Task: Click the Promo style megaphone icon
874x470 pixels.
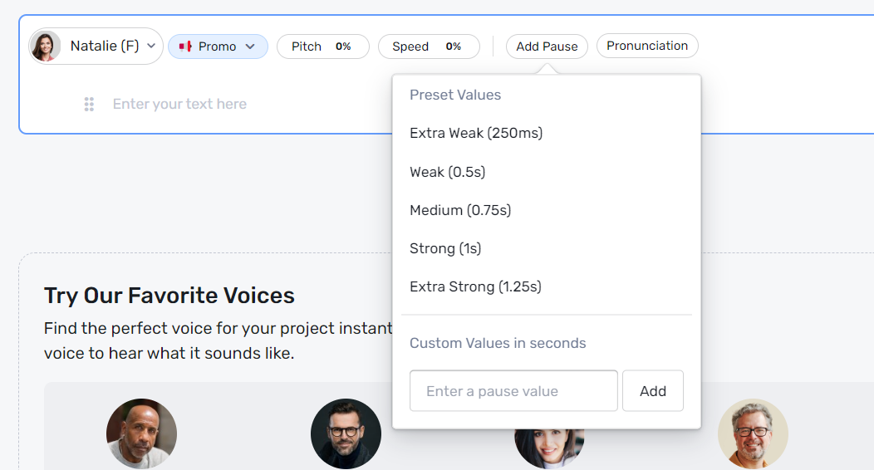Action: coord(185,47)
